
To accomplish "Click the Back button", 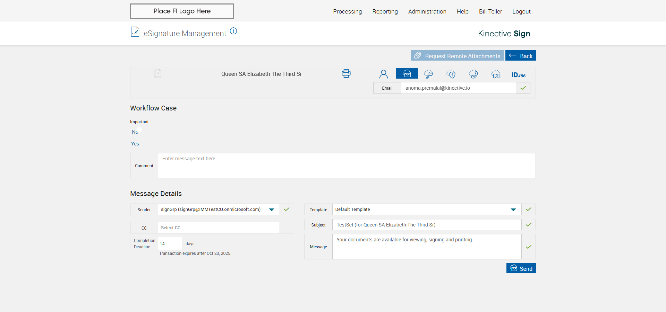I will [520, 56].
